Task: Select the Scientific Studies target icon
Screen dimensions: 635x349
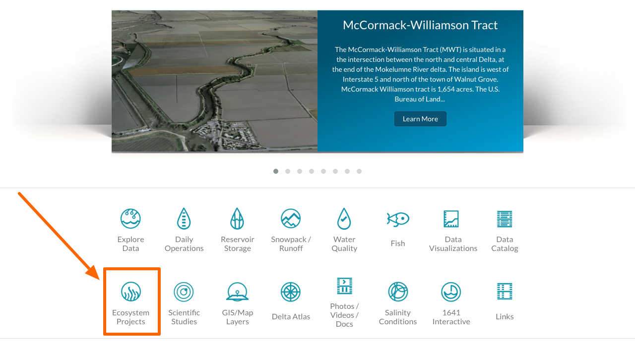Action: [184, 292]
